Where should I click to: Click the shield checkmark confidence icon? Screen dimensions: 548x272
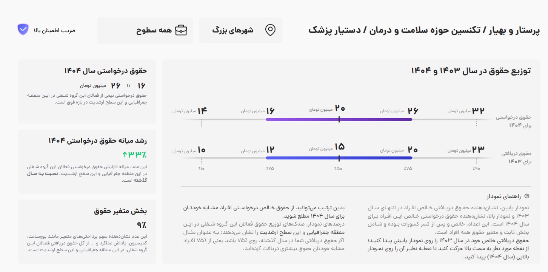click(23, 29)
